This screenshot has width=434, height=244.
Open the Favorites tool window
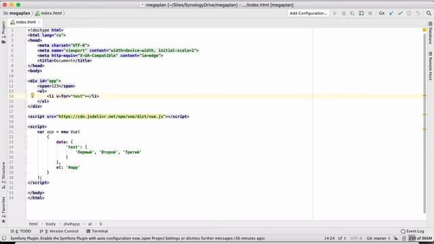(x=3, y=209)
